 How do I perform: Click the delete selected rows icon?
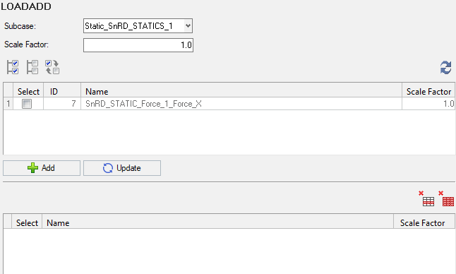point(426,198)
